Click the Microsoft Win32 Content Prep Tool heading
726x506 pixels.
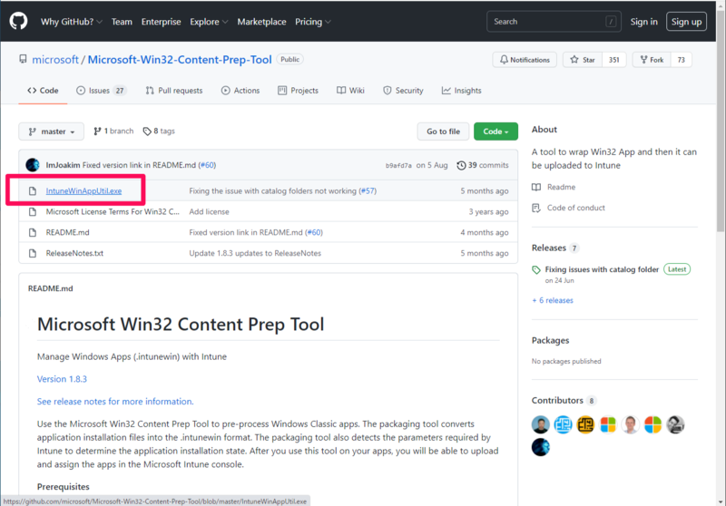click(x=181, y=325)
